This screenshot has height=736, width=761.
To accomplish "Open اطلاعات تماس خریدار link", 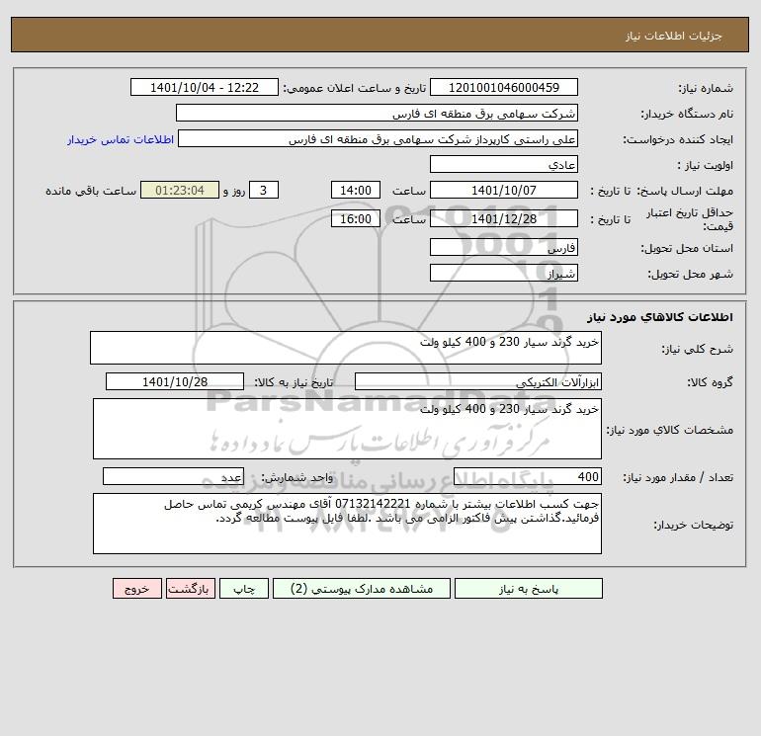I will (121, 139).
